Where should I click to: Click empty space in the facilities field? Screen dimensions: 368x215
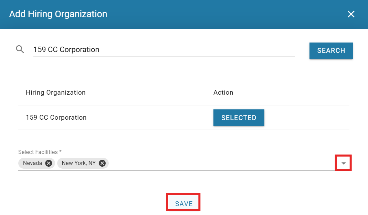220,163
